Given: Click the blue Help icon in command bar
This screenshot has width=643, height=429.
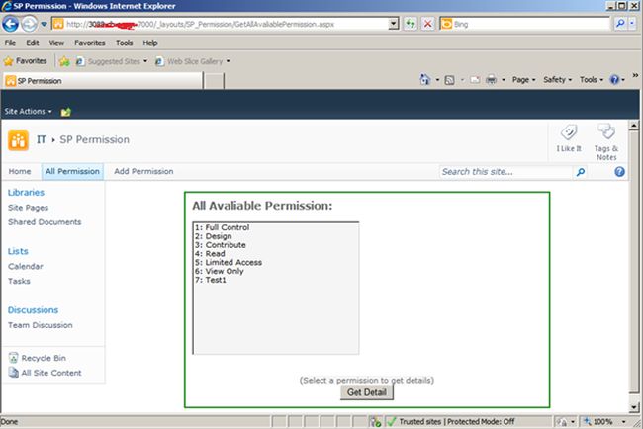Looking at the screenshot, I should (x=614, y=80).
